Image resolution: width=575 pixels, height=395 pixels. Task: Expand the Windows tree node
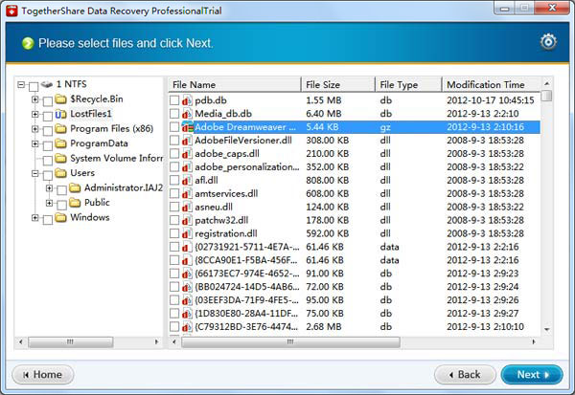pyautogui.click(x=35, y=218)
